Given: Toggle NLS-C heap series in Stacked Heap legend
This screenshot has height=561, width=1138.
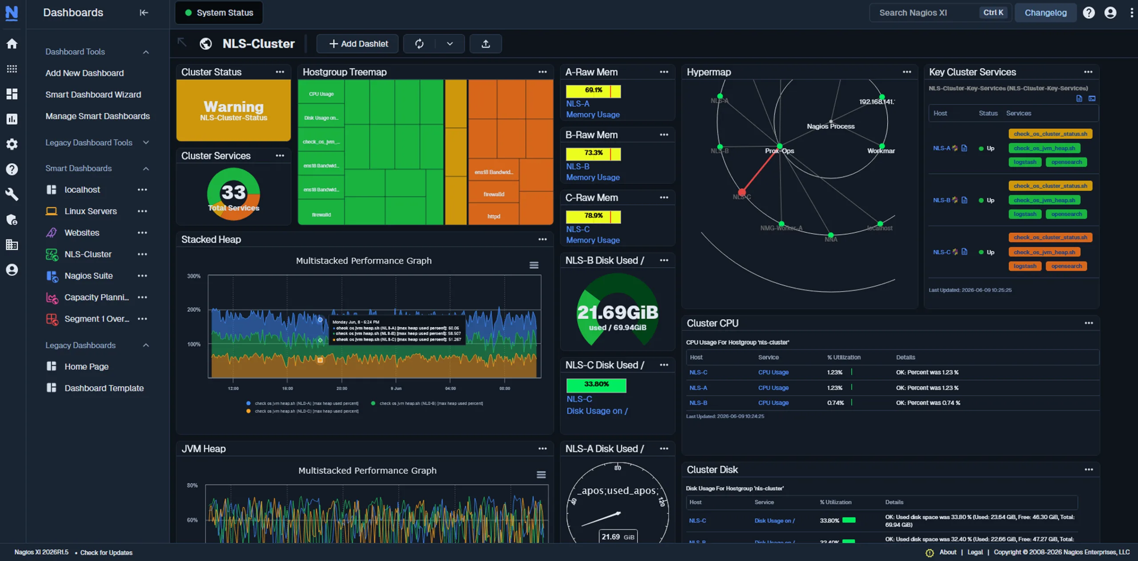Looking at the screenshot, I should point(302,411).
